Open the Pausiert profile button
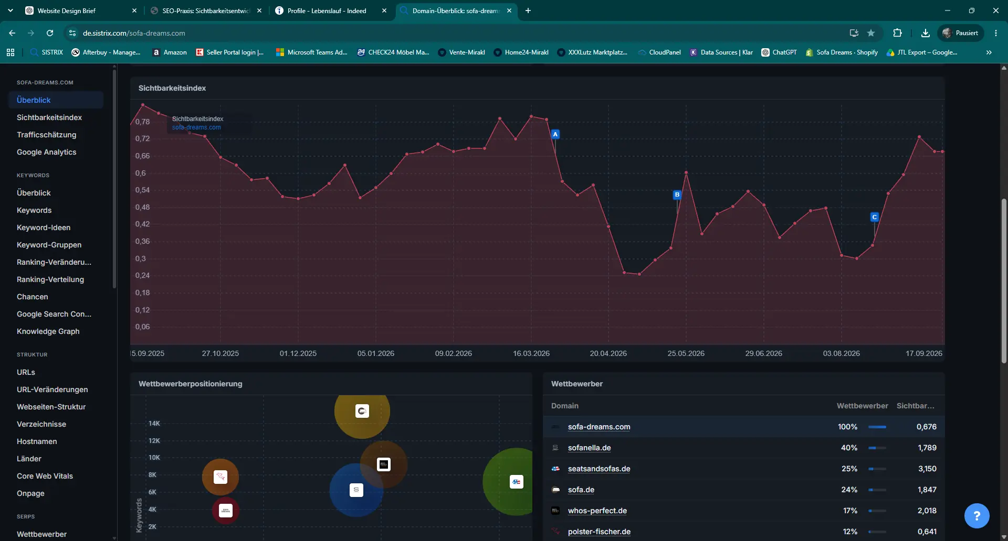The image size is (1008, 541). pyautogui.click(x=960, y=33)
